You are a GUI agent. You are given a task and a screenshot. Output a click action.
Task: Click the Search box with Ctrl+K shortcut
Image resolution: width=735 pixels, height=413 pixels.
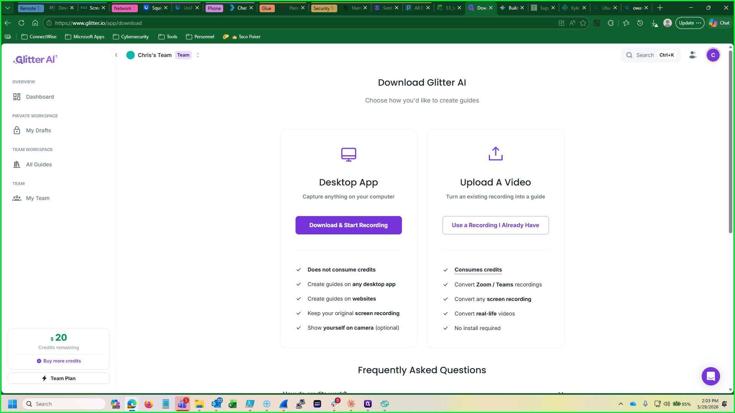click(x=651, y=55)
